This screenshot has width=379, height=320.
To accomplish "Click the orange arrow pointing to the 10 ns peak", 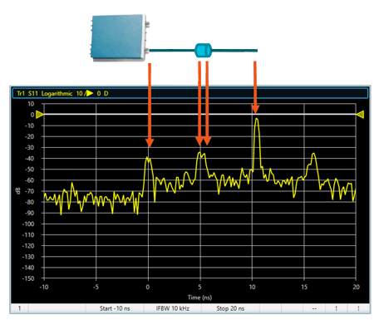I will pyautogui.click(x=255, y=87).
